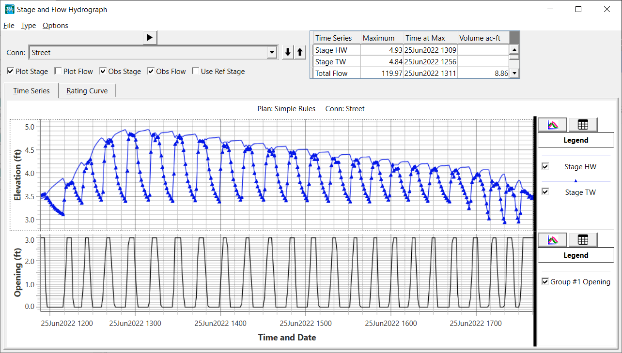This screenshot has height=353, width=622.
Task: Click the play animation arrow button
Action: pyautogui.click(x=150, y=37)
